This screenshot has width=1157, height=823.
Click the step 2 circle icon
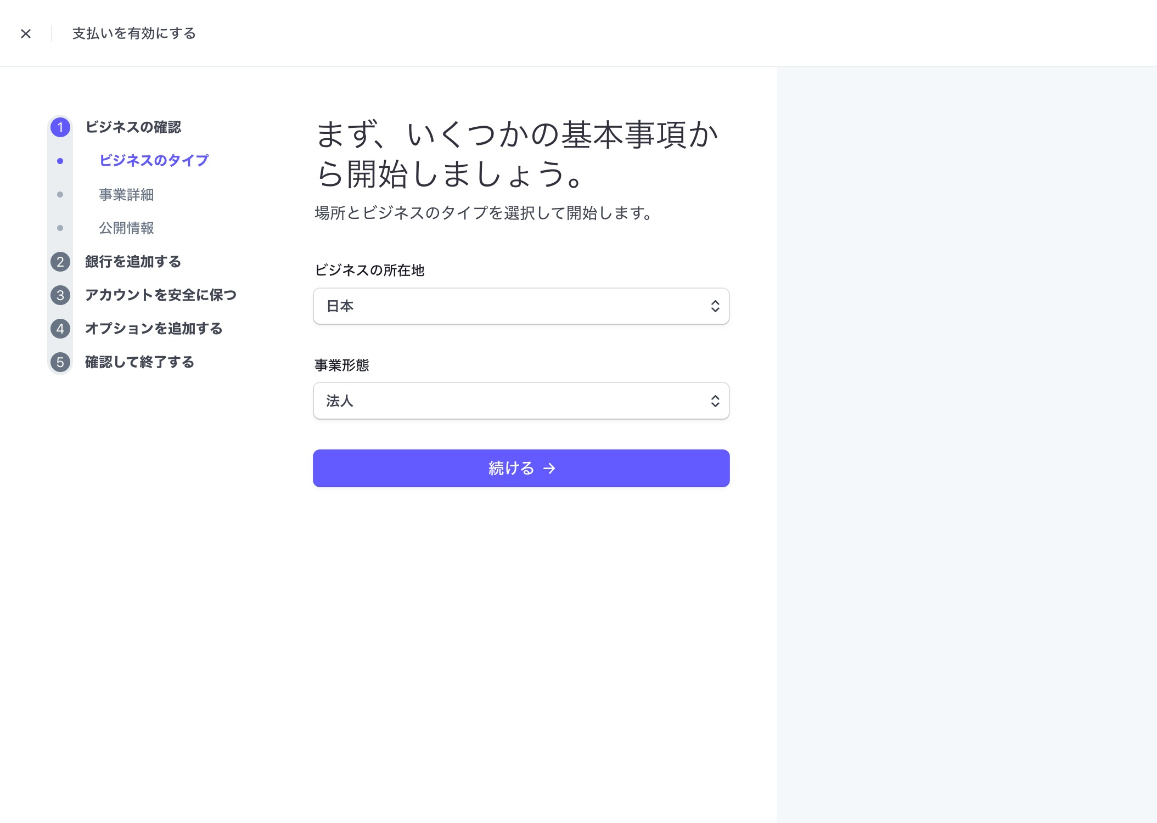click(60, 262)
